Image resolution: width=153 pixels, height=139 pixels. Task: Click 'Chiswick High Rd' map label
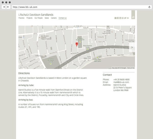60,30
